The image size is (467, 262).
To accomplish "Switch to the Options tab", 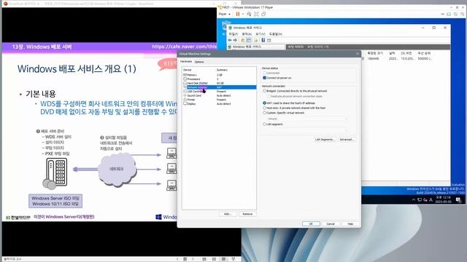I will point(199,62).
